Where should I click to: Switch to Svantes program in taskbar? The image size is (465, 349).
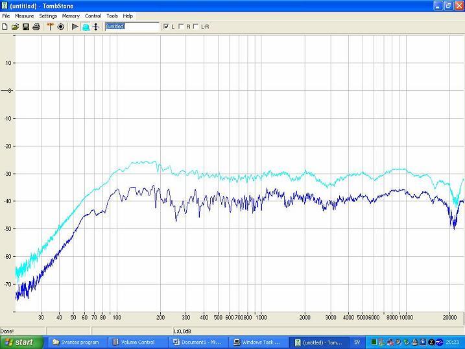coord(77,343)
